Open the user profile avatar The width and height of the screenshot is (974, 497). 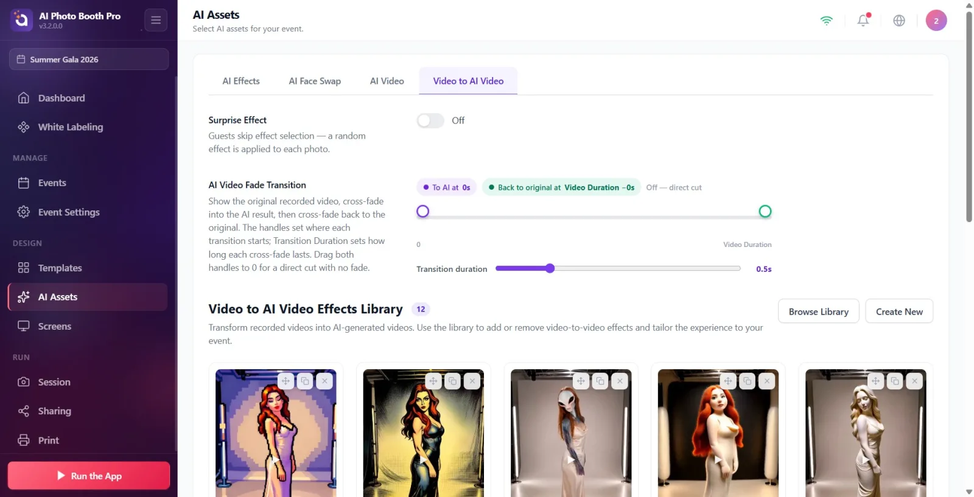(936, 20)
